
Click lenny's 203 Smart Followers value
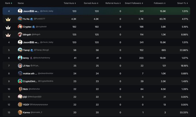[141, 58]
